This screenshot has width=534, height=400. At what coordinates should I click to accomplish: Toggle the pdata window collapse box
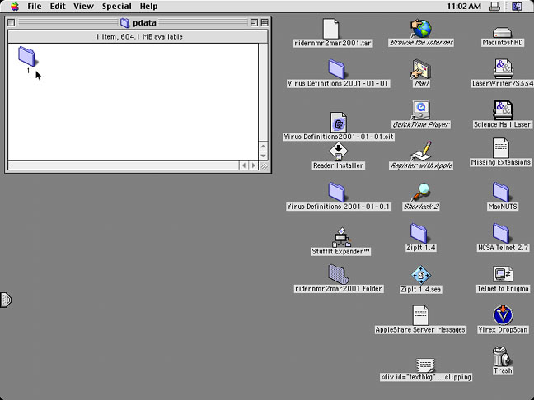[265, 23]
